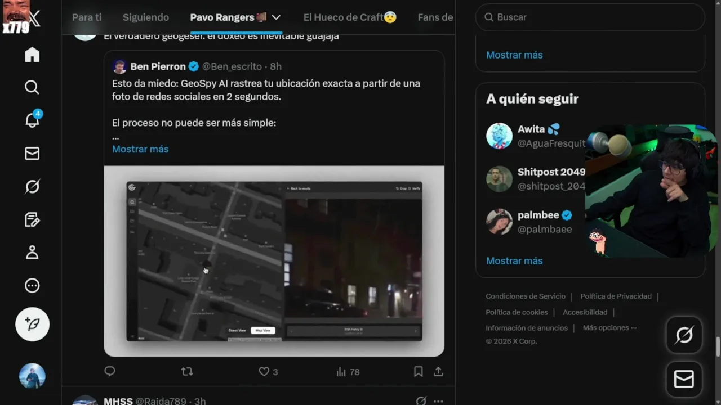This screenshot has height=405, width=721.
Task: Open Awita avatar thumbnail
Action: pyautogui.click(x=499, y=136)
